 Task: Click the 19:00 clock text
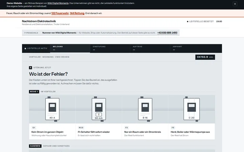point(219,21)
